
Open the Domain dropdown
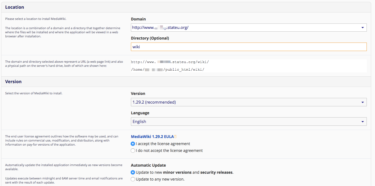249,28
